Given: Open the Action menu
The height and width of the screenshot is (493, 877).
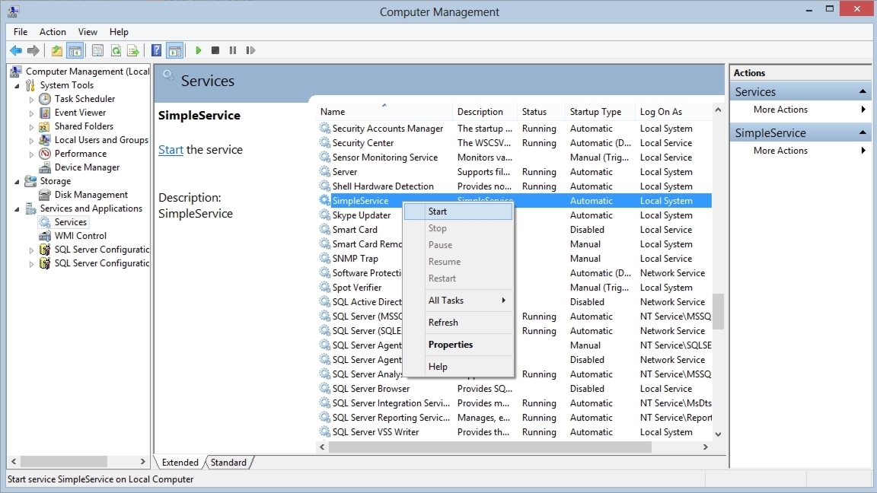Looking at the screenshot, I should [x=53, y=32].
